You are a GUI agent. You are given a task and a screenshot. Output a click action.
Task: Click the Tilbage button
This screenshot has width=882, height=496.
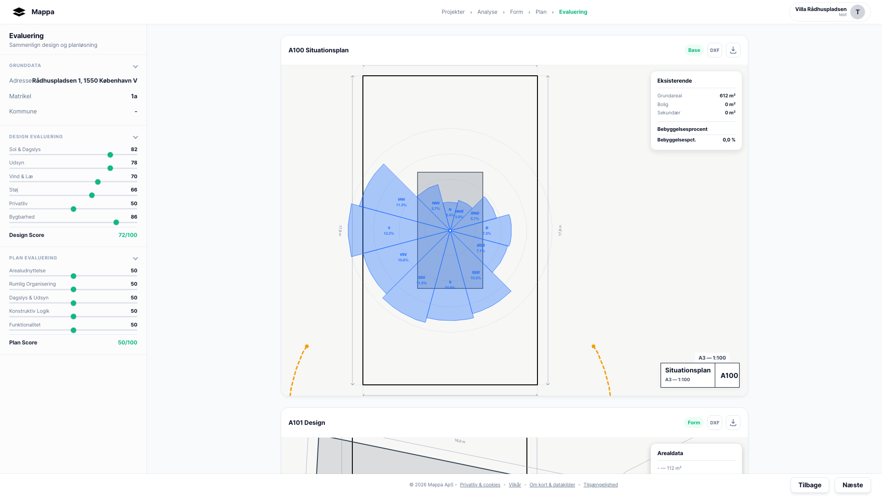pyautogui.click(x=809, y=485)
